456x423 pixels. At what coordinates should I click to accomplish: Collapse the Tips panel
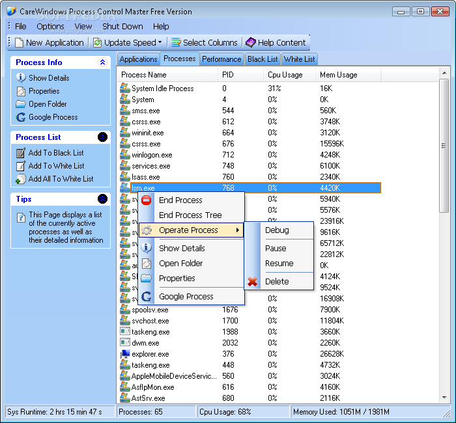[x=102, y=198]
